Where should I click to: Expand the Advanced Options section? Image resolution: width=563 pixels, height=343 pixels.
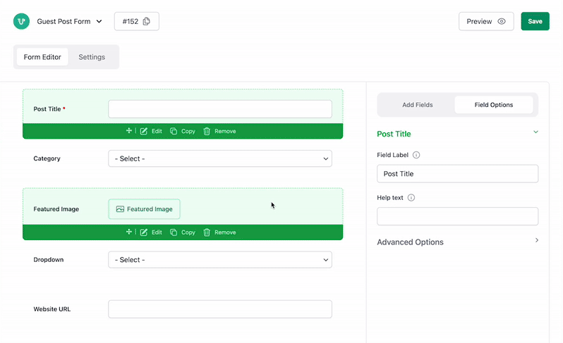[x=536, y=241]
